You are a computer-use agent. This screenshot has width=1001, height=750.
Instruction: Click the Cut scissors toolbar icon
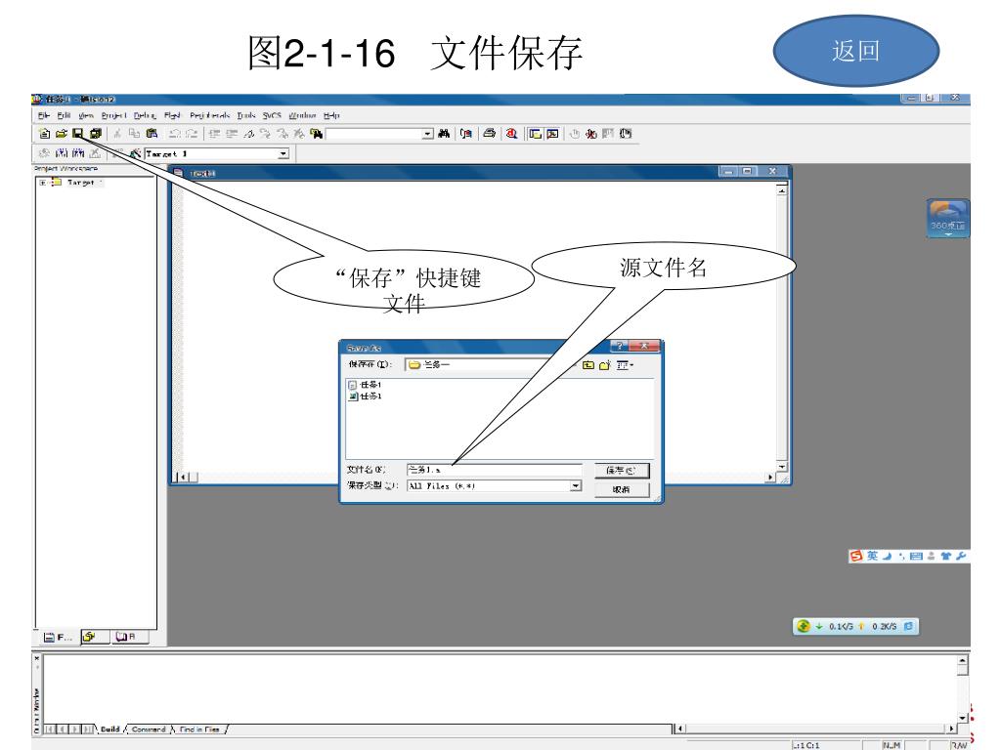[117, 133]
